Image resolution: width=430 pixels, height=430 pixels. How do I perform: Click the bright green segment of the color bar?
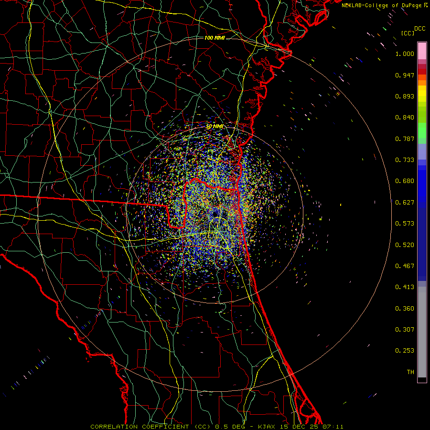[422, 130]
